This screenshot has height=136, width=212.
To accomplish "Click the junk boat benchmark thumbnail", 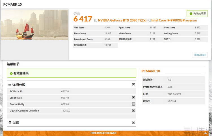I will [x=34, y=25].
